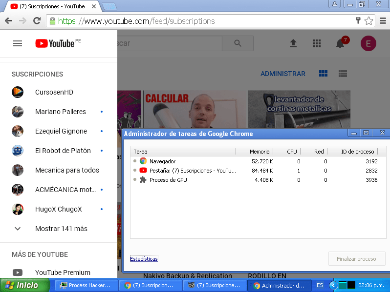Screen dimensions: 390x292
Task: Click the YouTube search field
Action: pyautogui.click(x=170, y=43)
